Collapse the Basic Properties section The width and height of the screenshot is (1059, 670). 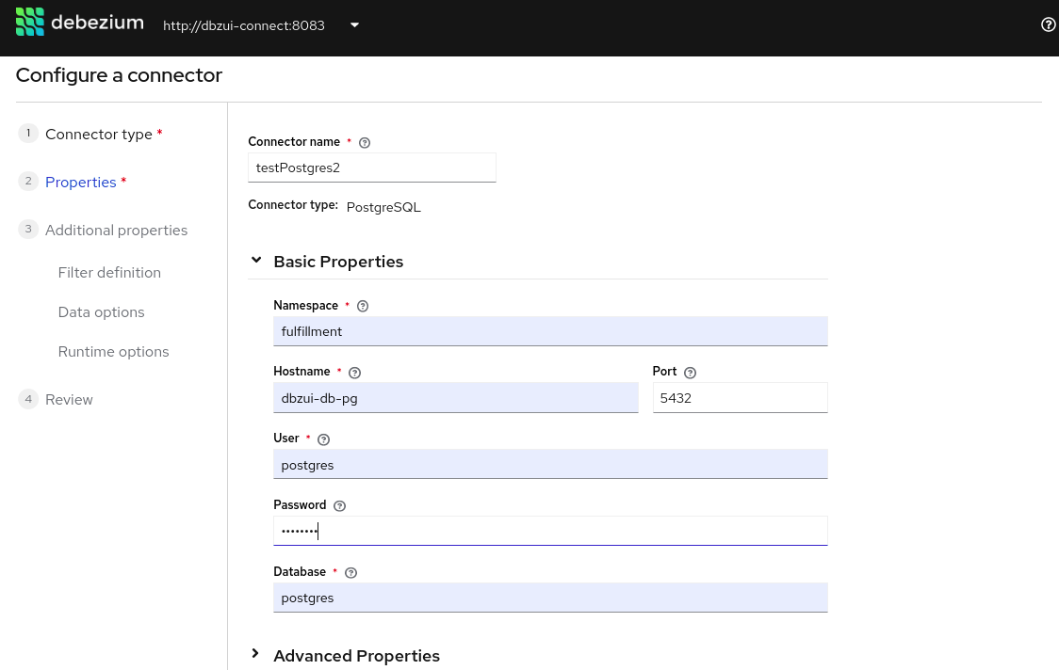tap(256, 261)
